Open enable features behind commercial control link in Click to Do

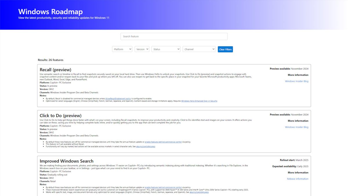click(x=163, y=142)
